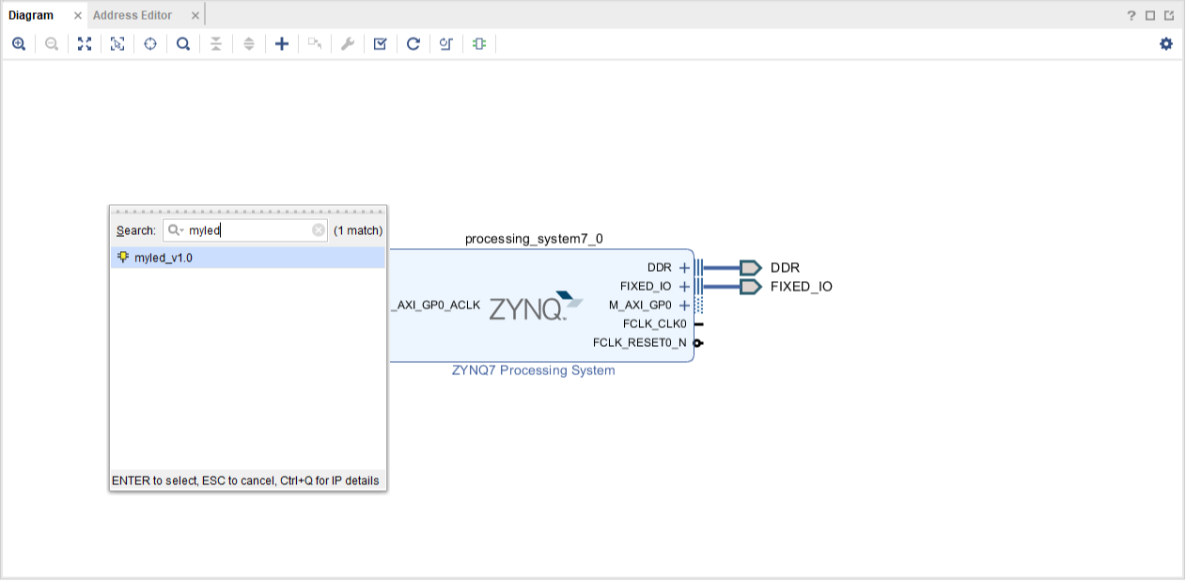Maximize the Diagram panel

(x=1150, y=15)
